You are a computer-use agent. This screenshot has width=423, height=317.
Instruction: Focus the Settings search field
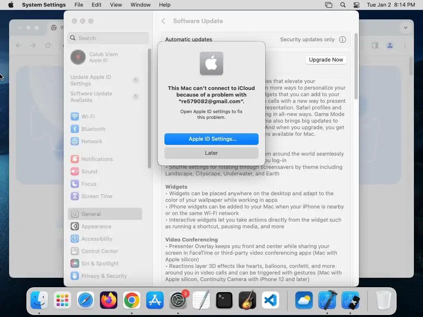point(108,38)
